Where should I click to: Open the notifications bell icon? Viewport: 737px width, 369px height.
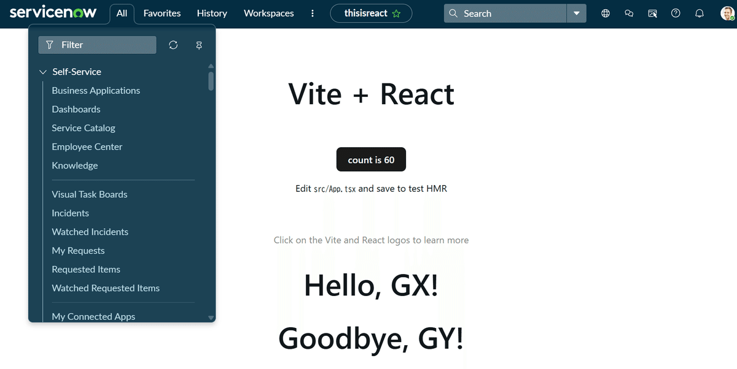tap(700, 13)
